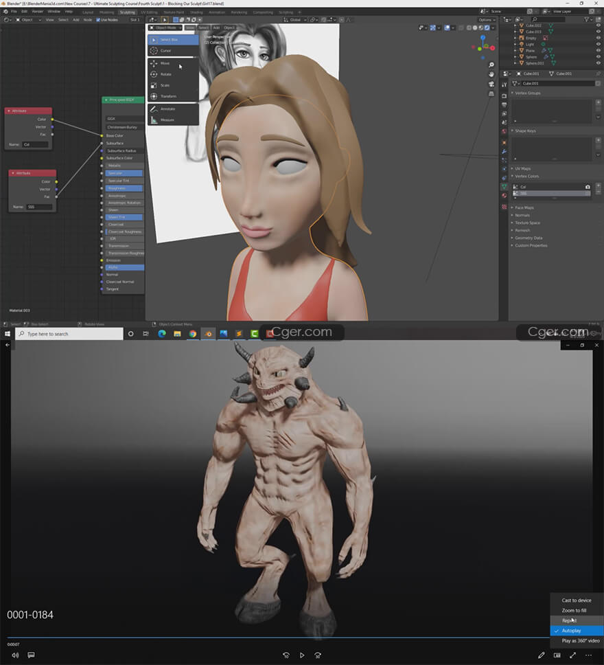Viewport: 604px width, 665px height.
Task: Open the viewport Options dropdown
Action: [487, 20]
